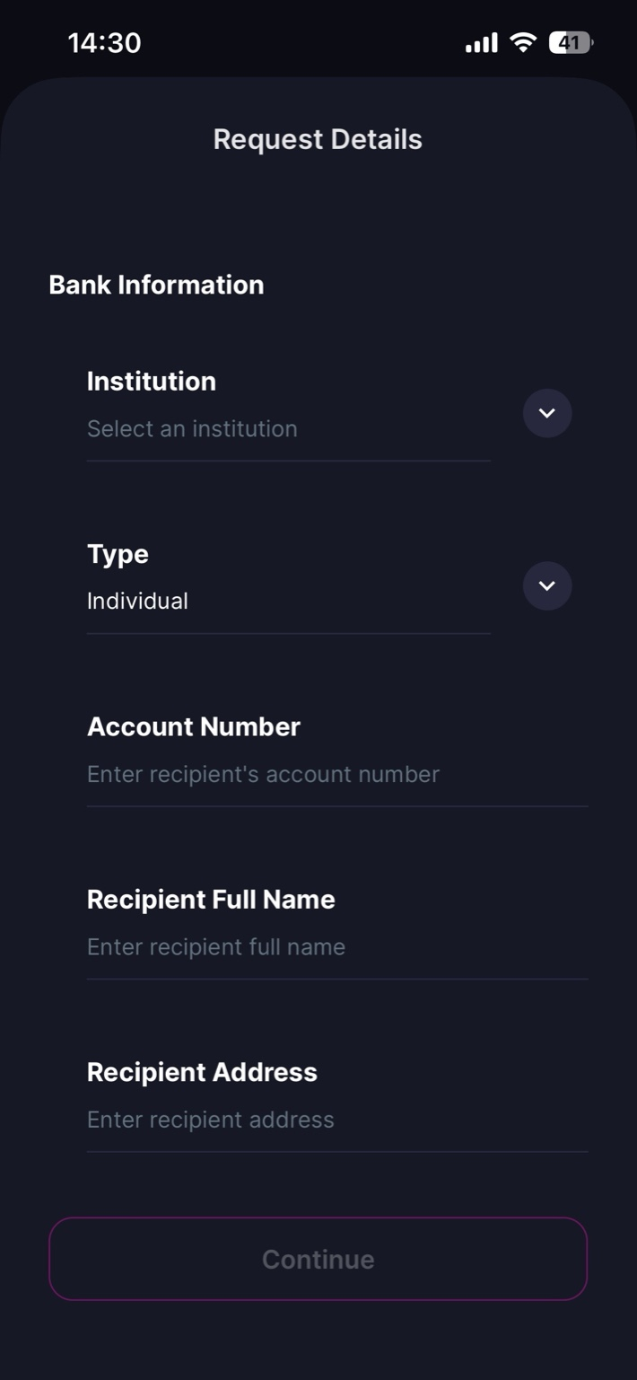Tap the Bank Information section heading
Viewport: 637px width, 1380px height.
156,285
